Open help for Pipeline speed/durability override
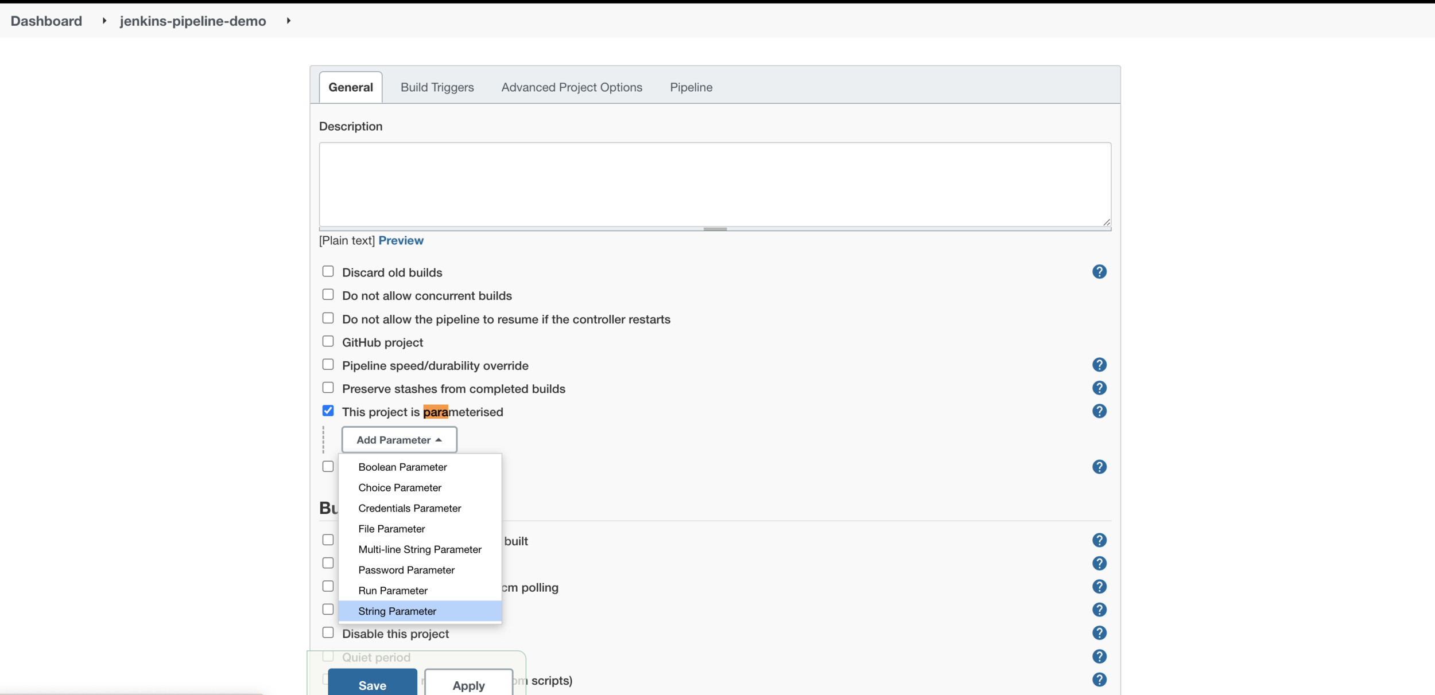Screen dimensions: 1435x695 tap(1099, 365)
